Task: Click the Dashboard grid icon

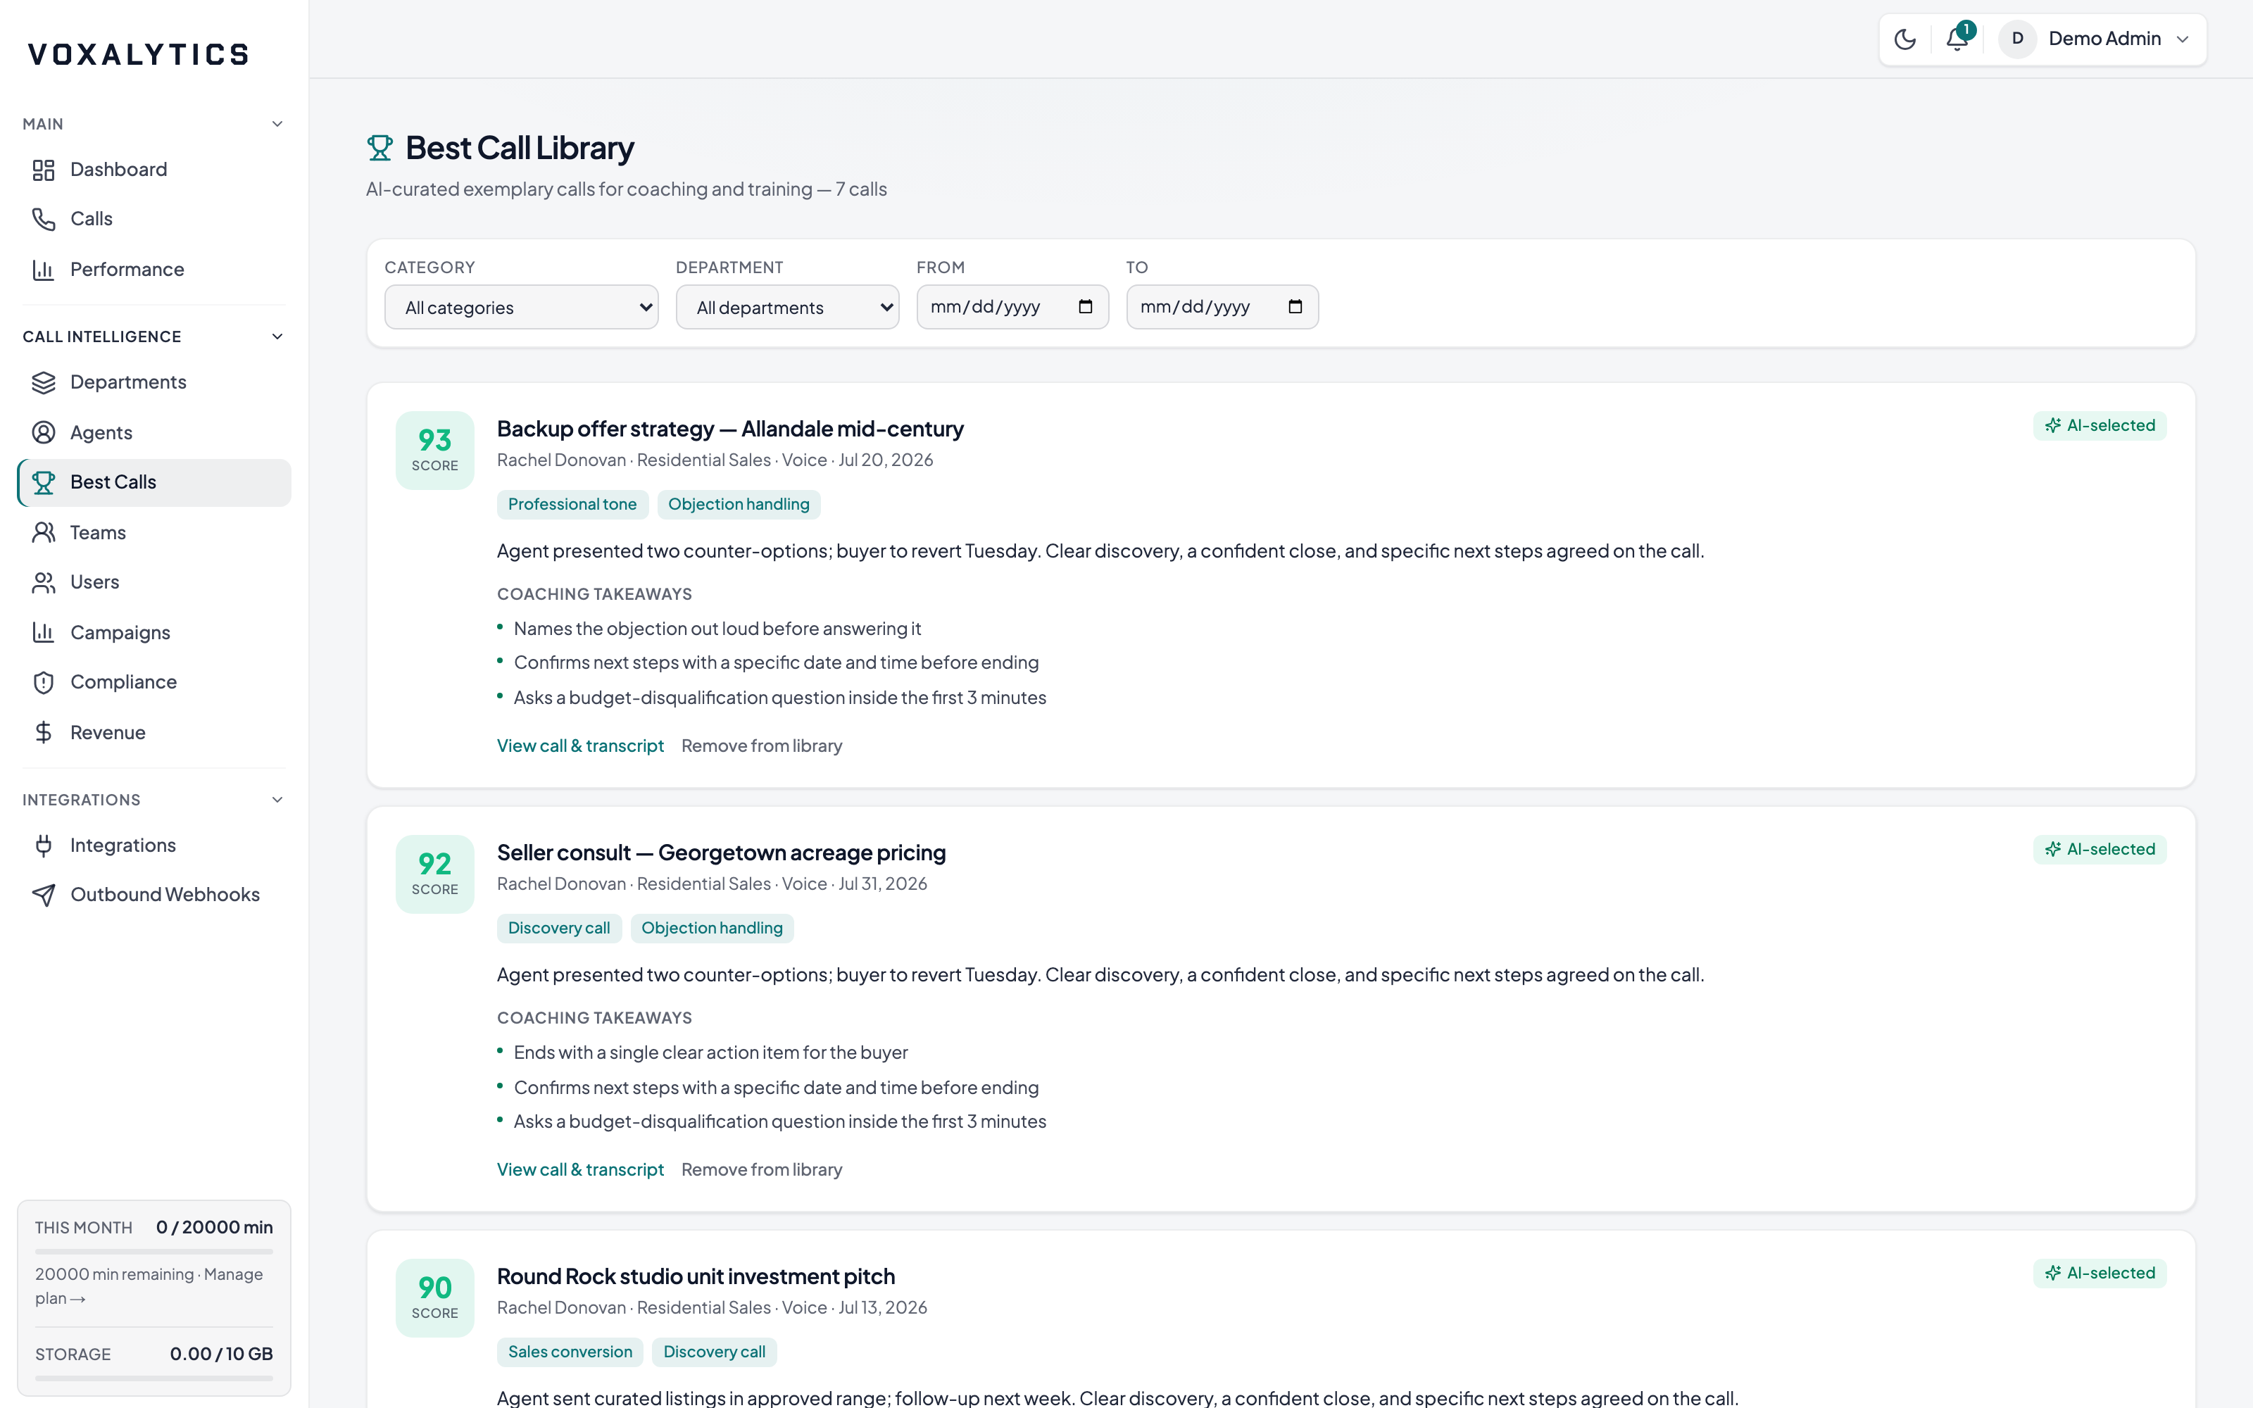Action: [x=44, y=170]
